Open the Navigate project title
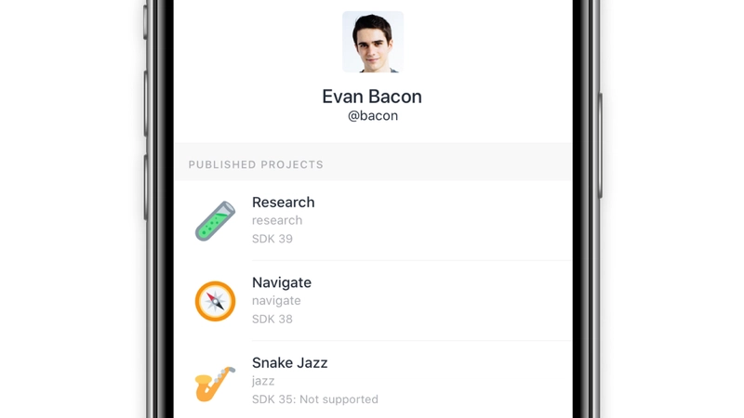The width and height of the screenshot is (744, 418). pyautogui.click(x=282, y=283)
